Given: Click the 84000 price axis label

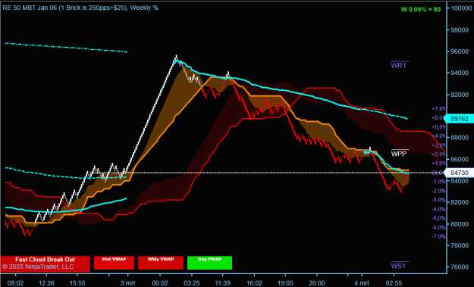Looking at the screenshot, I should coord(460,181).
